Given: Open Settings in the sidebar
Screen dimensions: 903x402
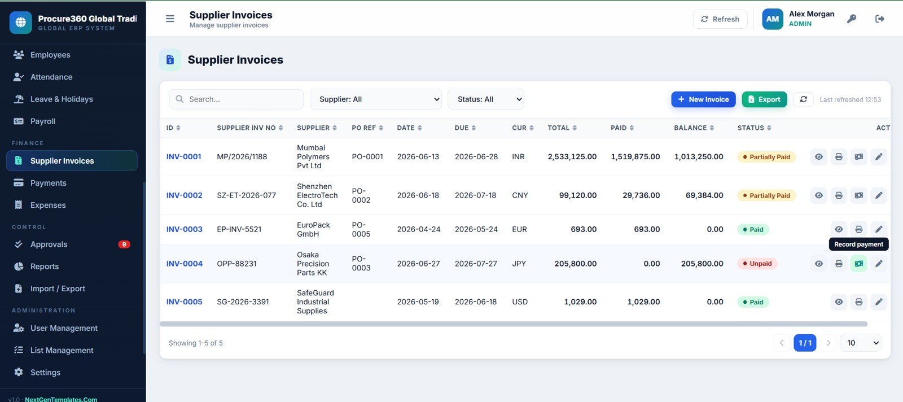Looking at the screenshot, I should tap(72, 373).
